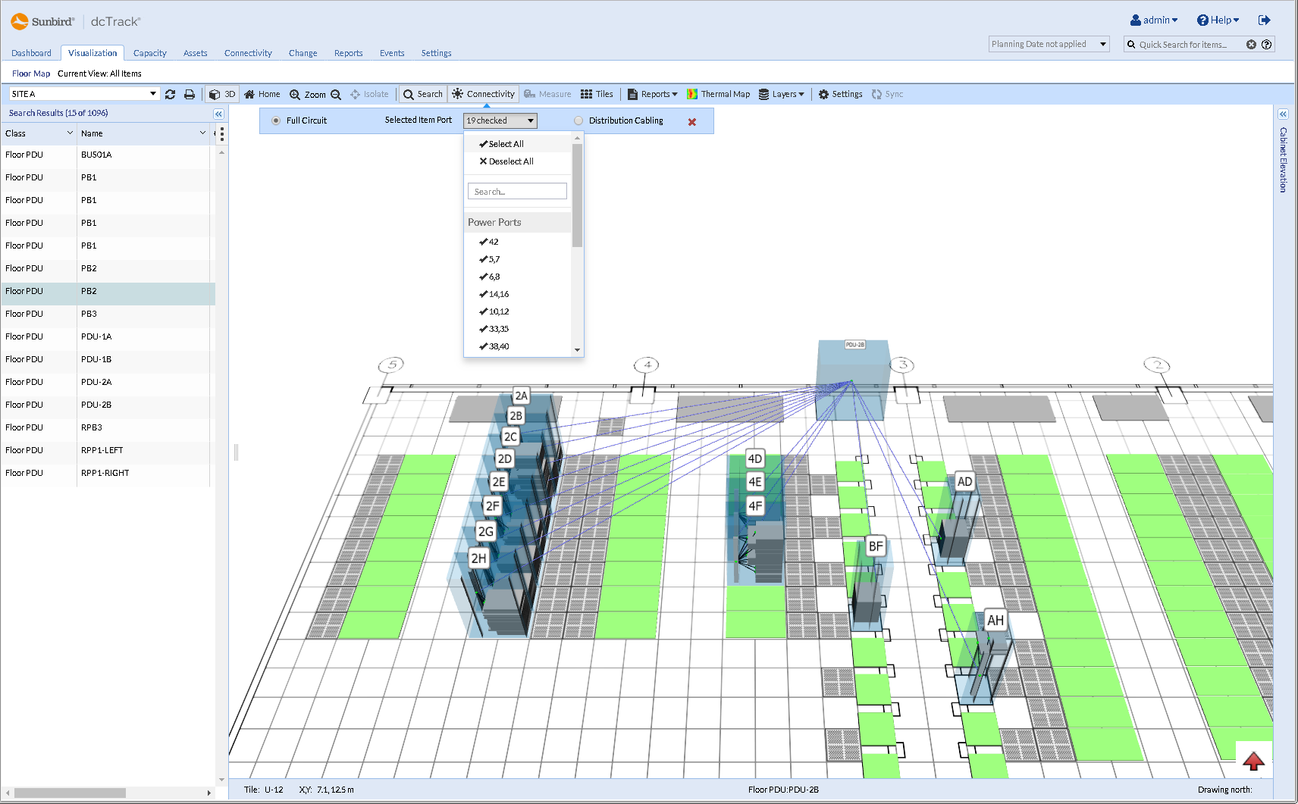
Task: Open the 3D view mode
Action: pyautogui.click(x=222, y=94)
